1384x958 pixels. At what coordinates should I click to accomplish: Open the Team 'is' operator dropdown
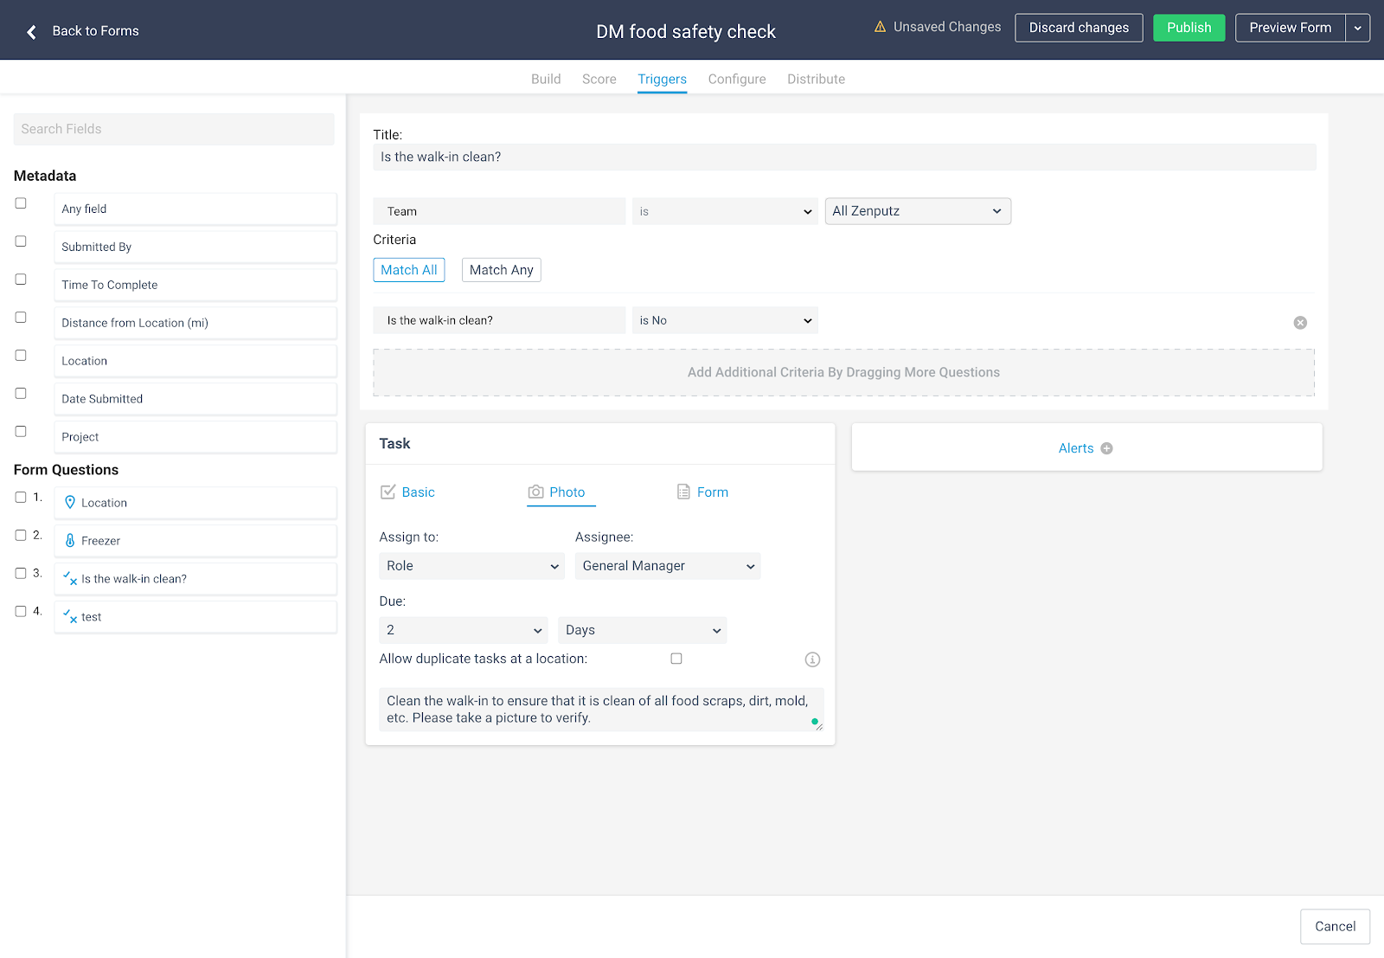point(725,211)
